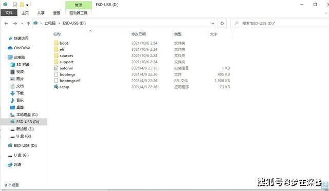Select highlighted ESD-USB (D:) under 此电脑
The image size is (329, 191).
pyautogui.click(x=25, y=122)
